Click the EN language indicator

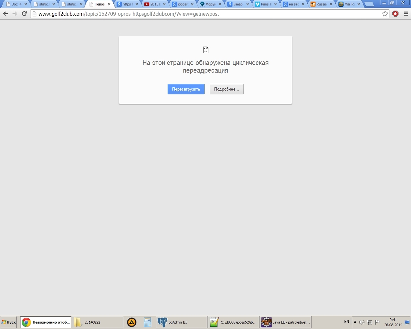(x=346, y=322)
